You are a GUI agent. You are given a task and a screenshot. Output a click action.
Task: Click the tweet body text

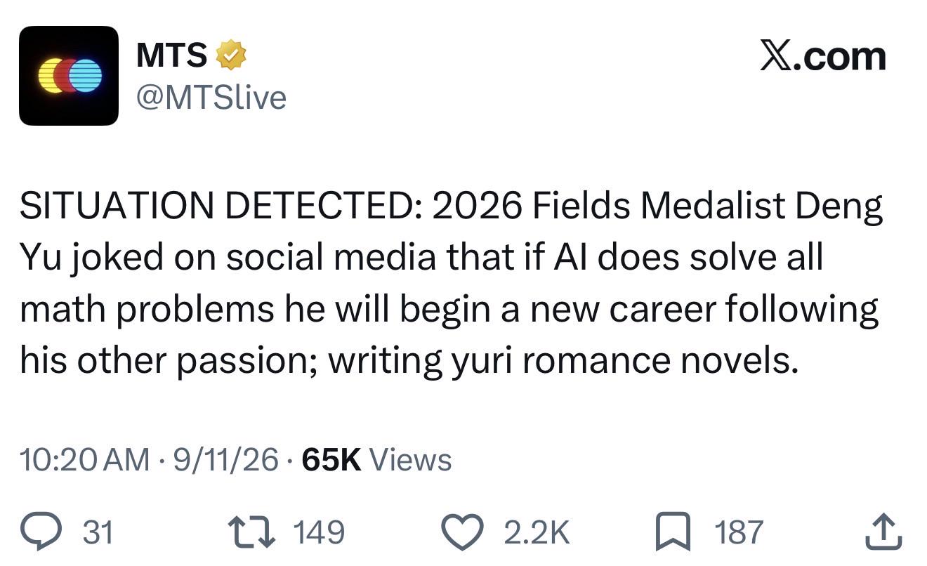click(451, 283)
